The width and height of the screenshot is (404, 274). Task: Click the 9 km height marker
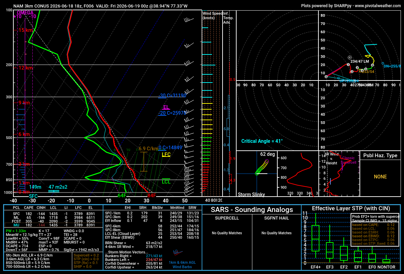[x=24, y=103]
